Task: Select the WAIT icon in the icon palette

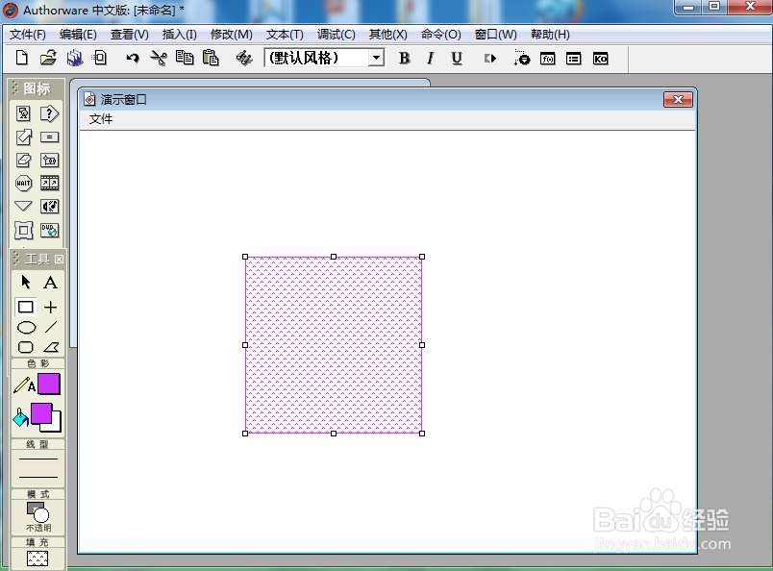Action: 23,184
